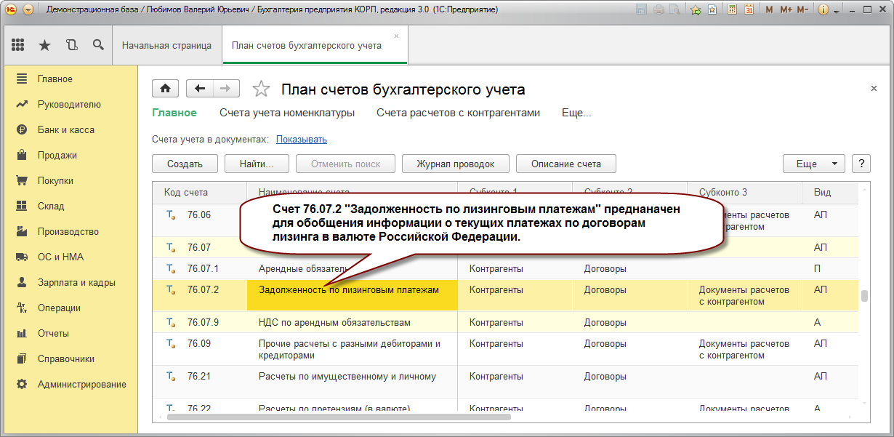The height and width of the screenshot is (437, 894).
Task: Click the M+ memory add button
Action: [x=786, y=10]
